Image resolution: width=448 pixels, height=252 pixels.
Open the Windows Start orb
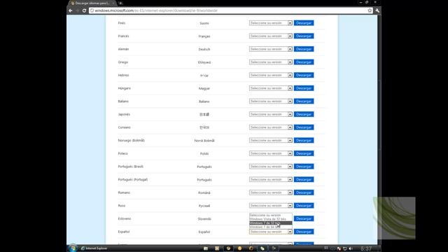(73, 248)
